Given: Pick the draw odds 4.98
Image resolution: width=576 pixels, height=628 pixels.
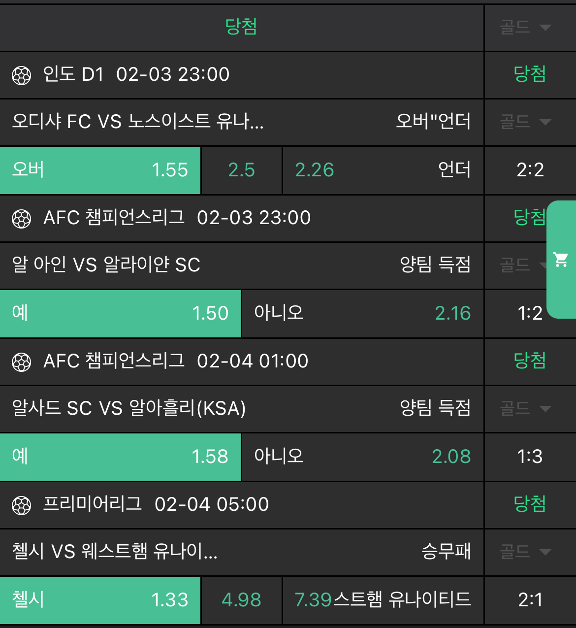Looking at the screenshot, I should pos(241,600).
